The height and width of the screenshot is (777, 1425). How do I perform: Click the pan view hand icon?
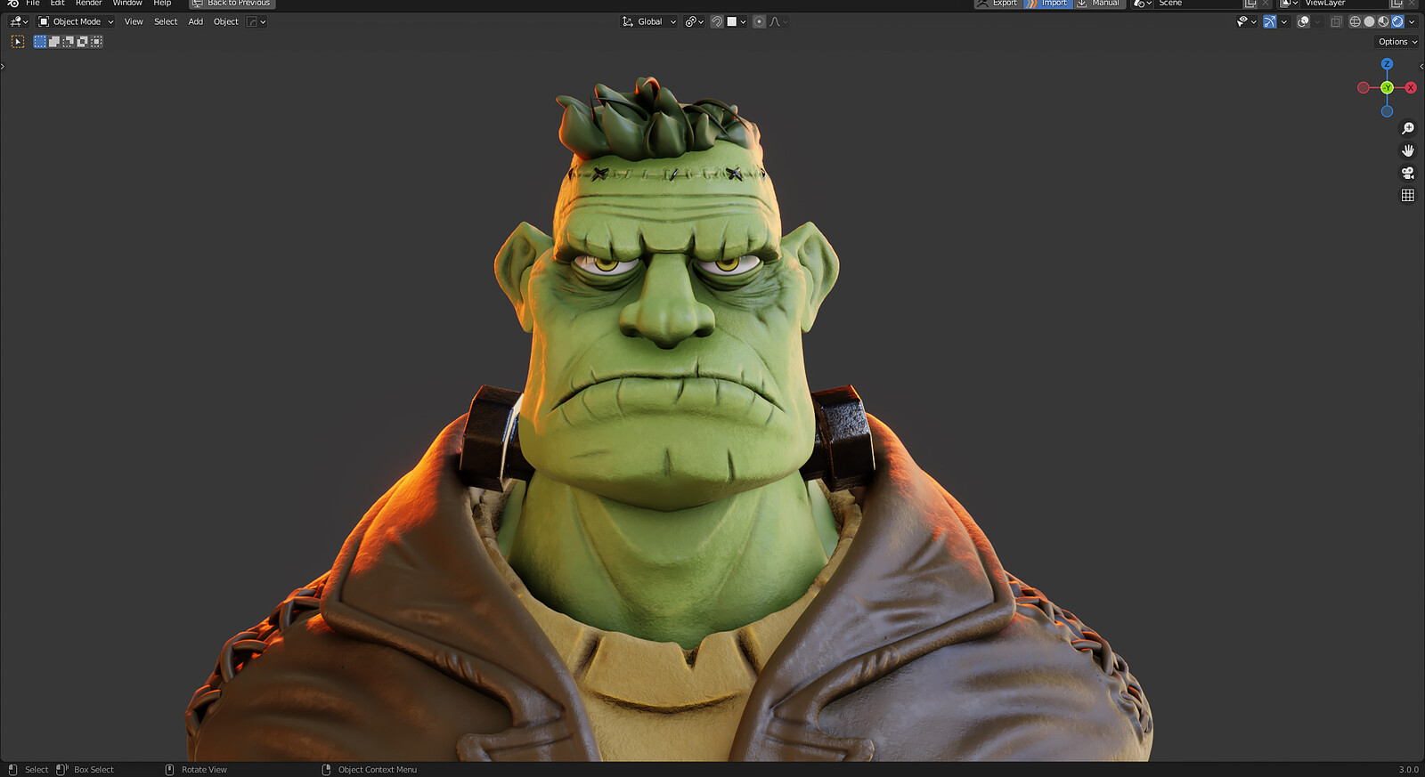1408,150
